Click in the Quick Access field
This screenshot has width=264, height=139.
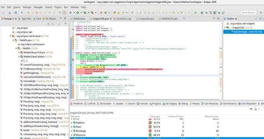pos(248,12)
